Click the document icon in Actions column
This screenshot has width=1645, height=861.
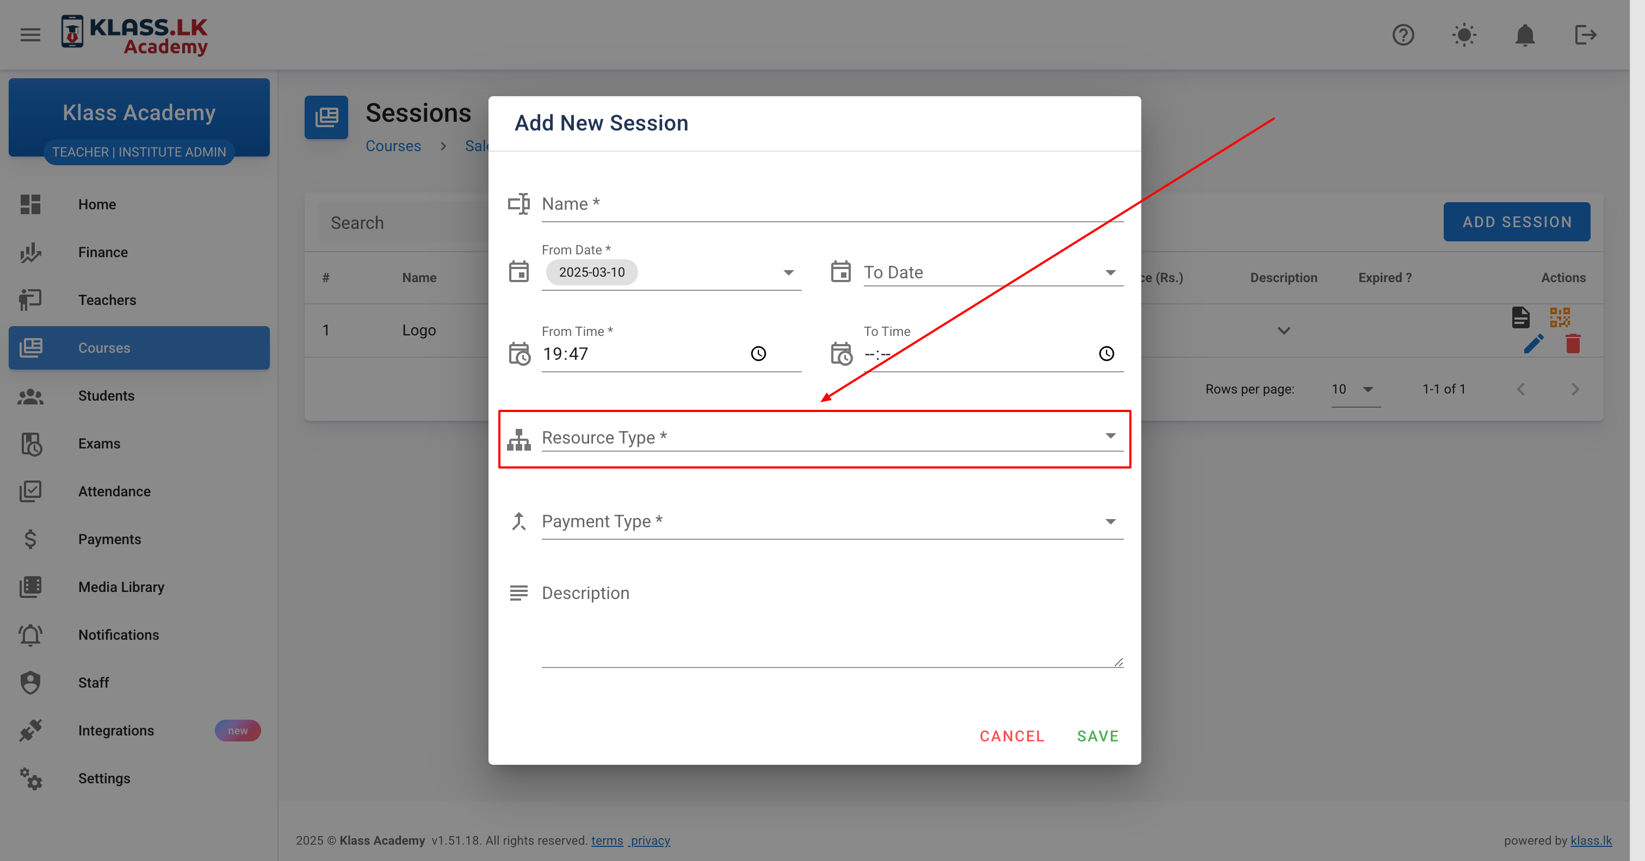point(1520,316)
